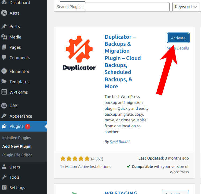This screenshot has width=201, height=194.
Task: Click the red plugin update badge
Action: point(28,126)
